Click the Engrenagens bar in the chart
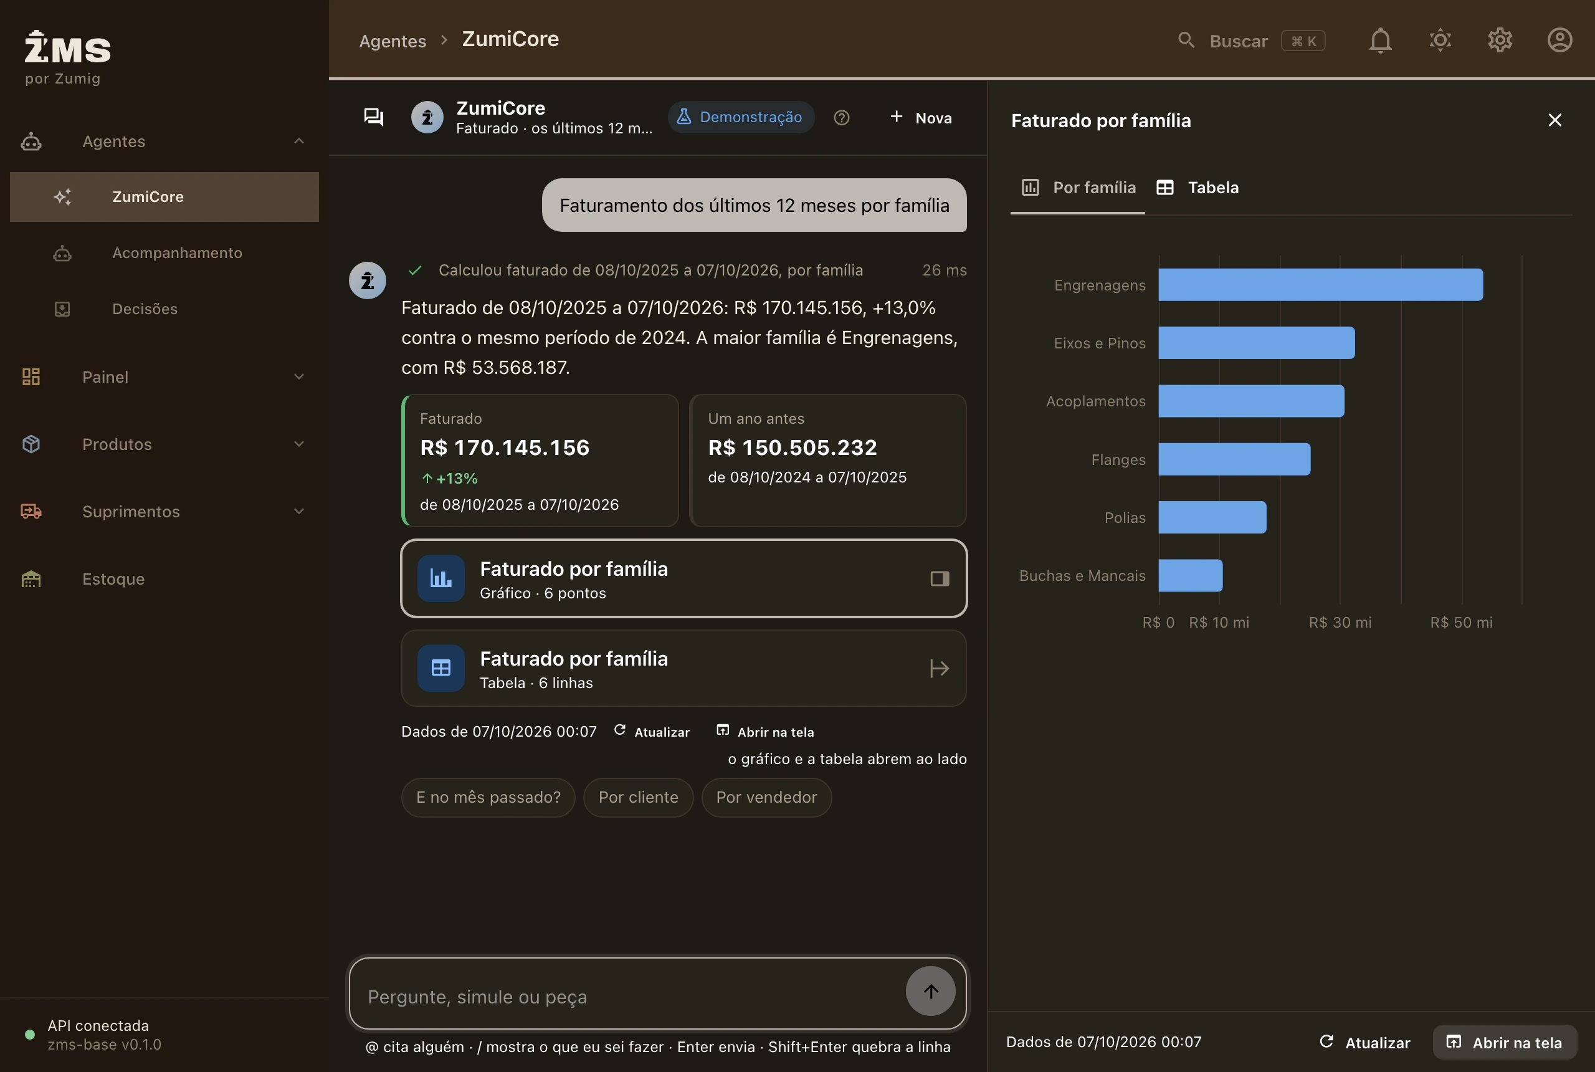This screenshot has height=1072, width=1595. pos(1320,285)
